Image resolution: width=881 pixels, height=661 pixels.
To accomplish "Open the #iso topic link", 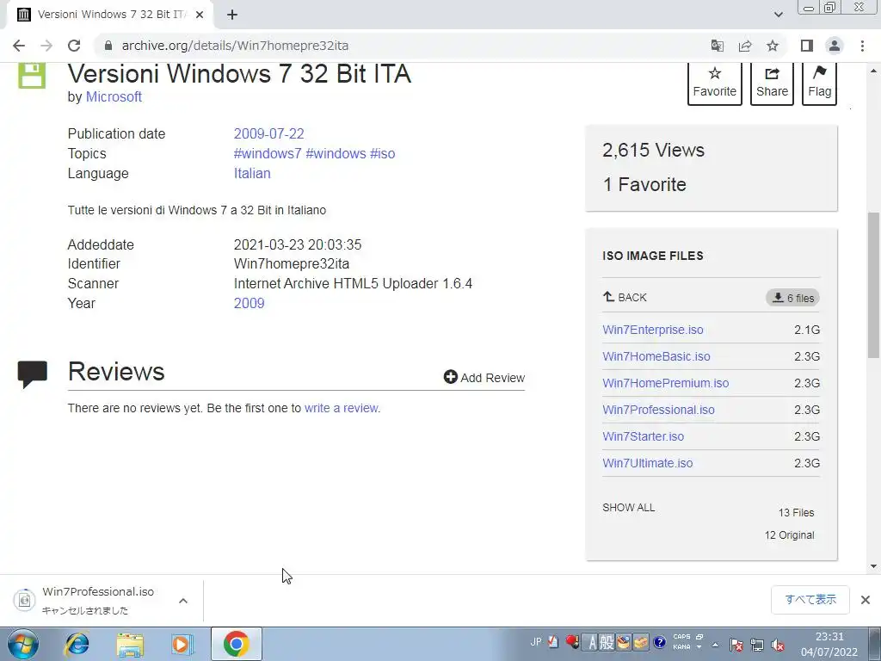I will (383, 153).
